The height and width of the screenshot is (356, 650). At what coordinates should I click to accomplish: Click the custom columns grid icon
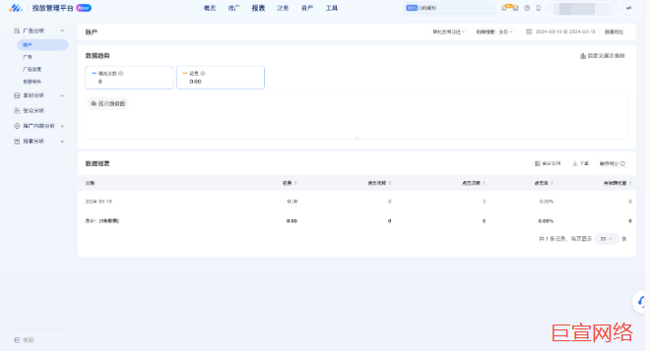538,163
